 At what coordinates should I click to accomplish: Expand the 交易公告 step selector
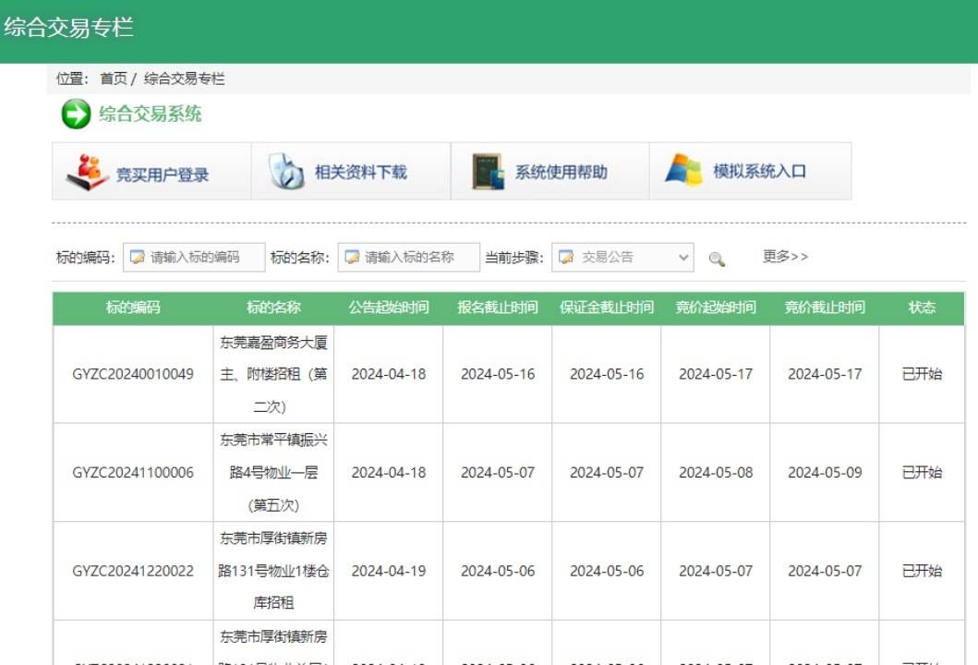click(x=619, y=257)
